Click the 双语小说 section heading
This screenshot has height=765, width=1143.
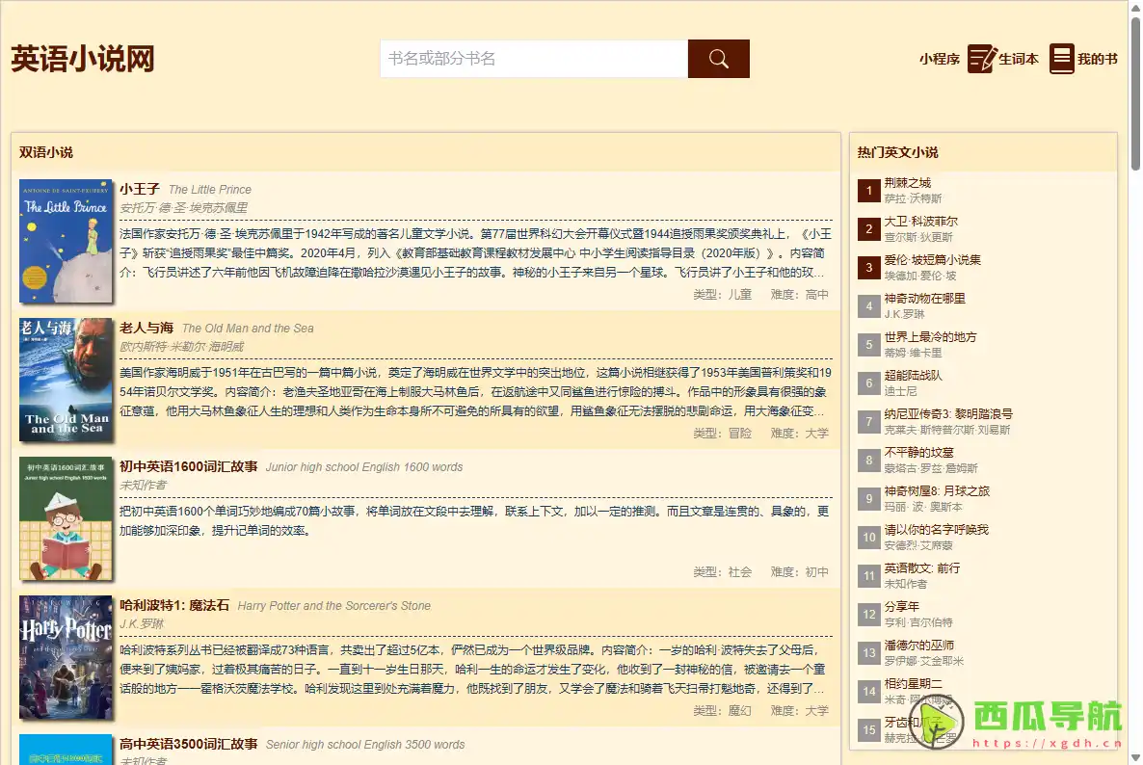click(46, 152)
